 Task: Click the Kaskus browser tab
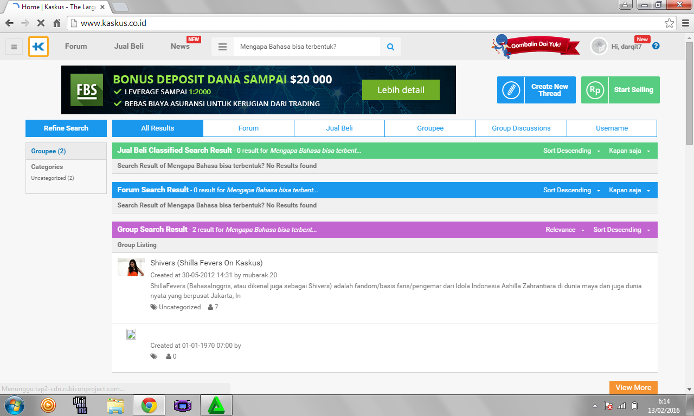[x=57, y=7]
